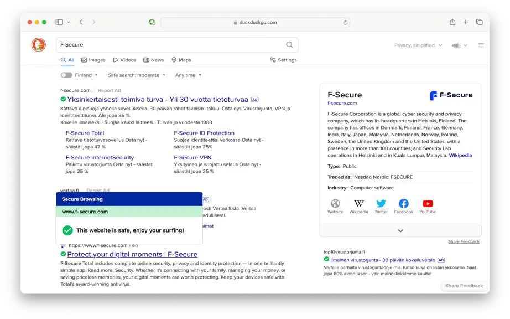Open the Facebook icon in infobox
This screenshot has height=319, width=510.
[x=404, y=204]
